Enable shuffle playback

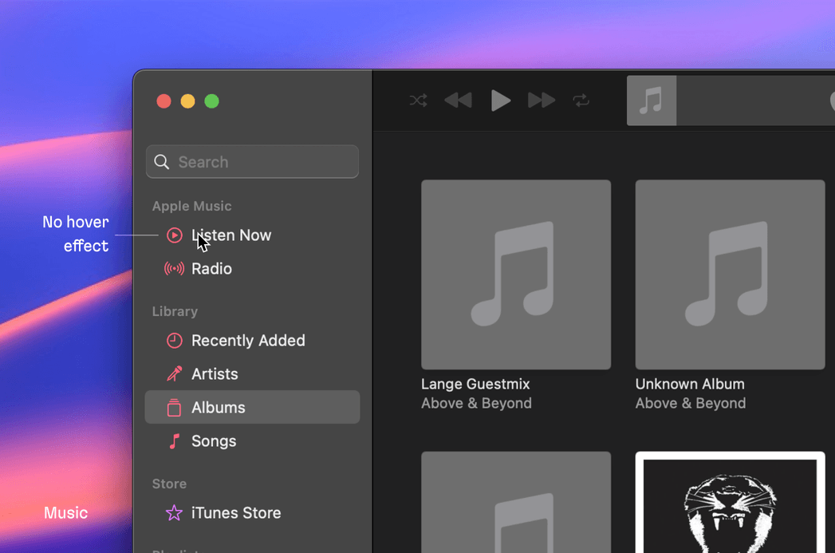click(418, 101)
